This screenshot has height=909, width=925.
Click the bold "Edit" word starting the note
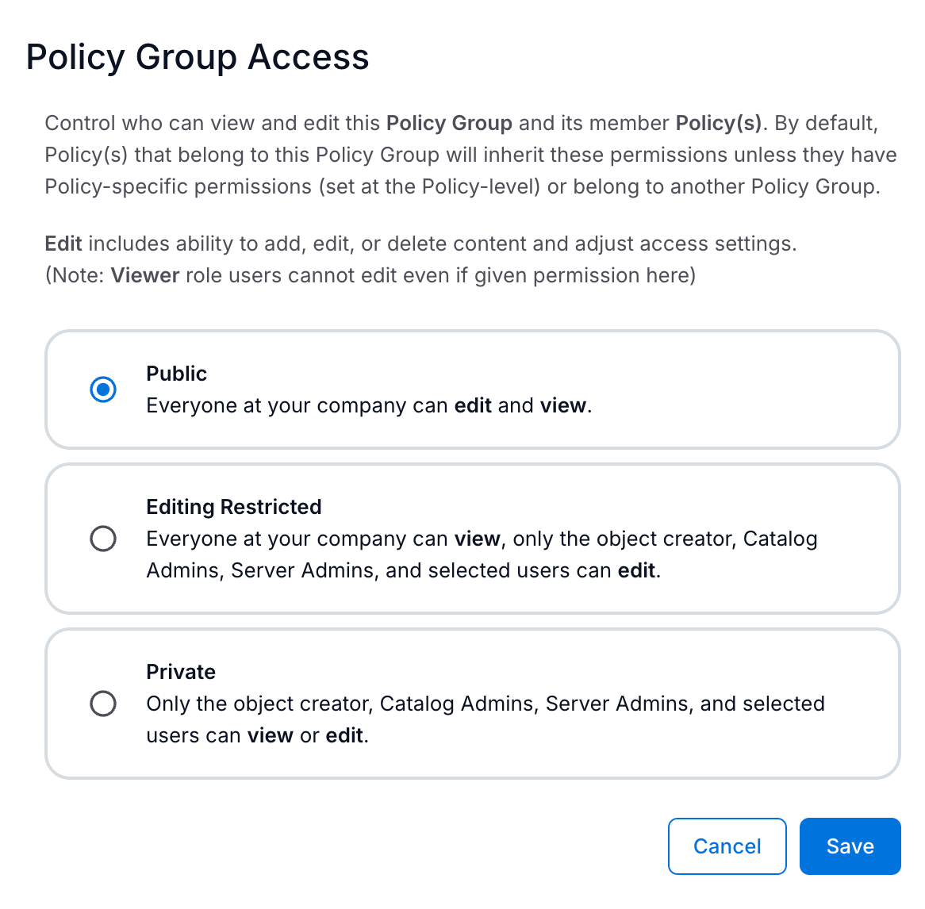[x=63, y=244]
